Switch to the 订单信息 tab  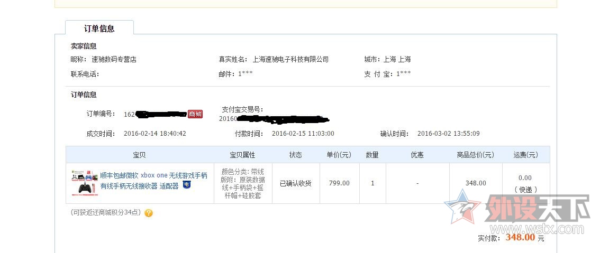click(x=99, y=29)
